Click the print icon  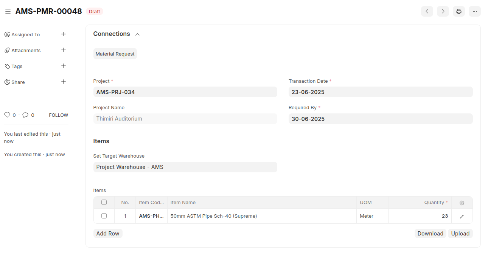tap(458, 11)
